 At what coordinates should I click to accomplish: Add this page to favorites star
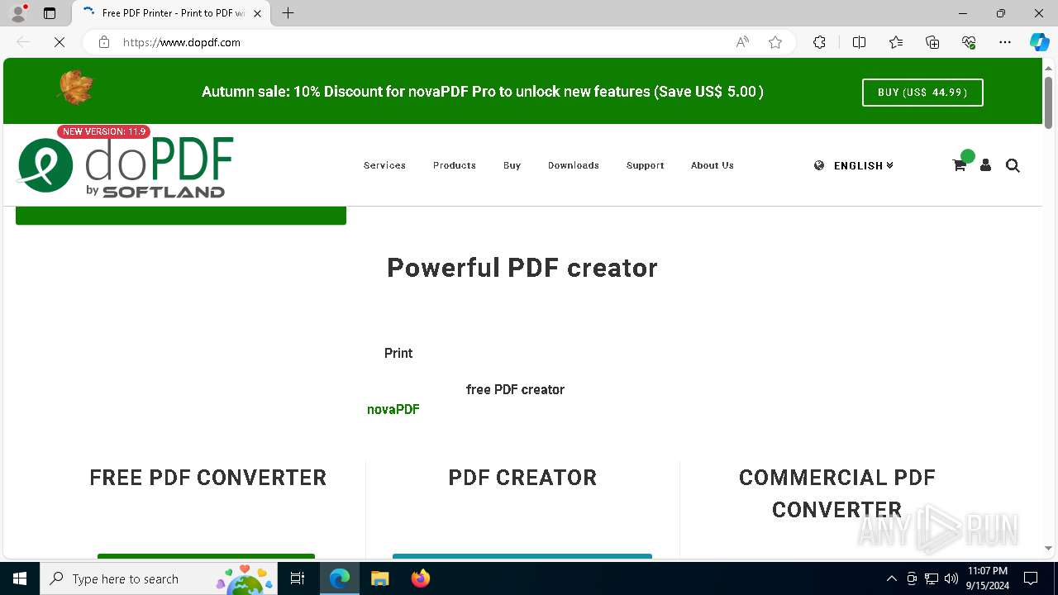click(x=775, y=42)
